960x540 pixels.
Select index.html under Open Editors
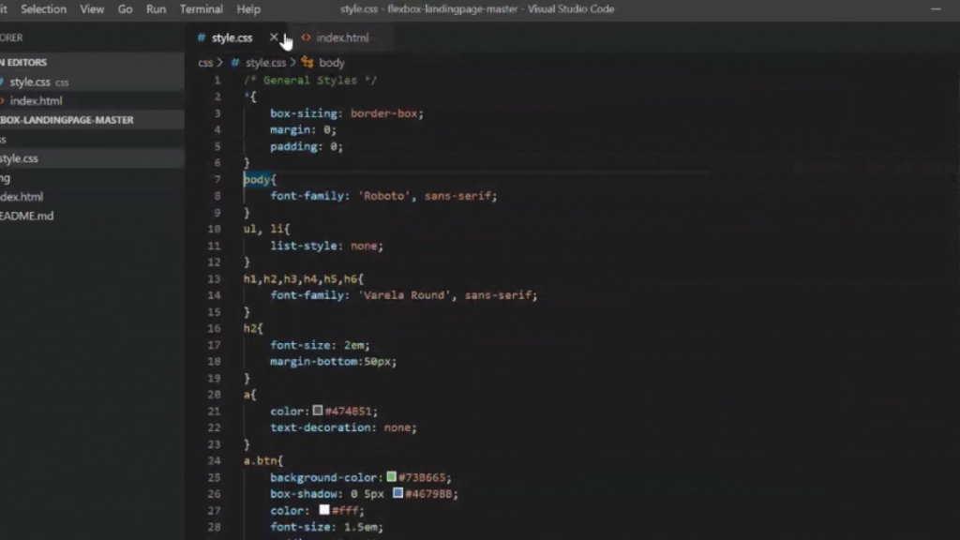(36, 100)
